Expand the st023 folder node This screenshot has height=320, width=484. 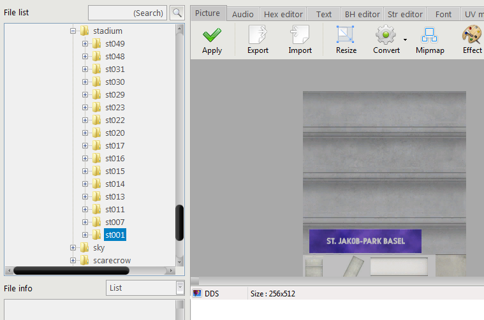(x=85, y=107)
